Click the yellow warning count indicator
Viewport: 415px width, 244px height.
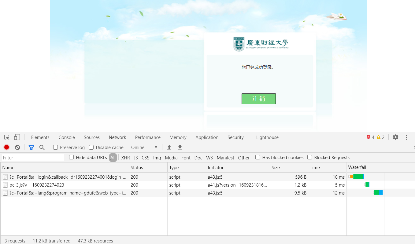[x=380, y=137]
